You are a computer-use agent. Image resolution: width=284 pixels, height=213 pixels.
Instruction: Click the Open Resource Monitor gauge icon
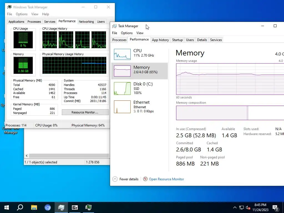[145, 179]
